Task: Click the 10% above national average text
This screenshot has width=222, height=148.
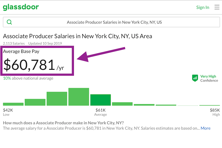Action: click(28, 78)
